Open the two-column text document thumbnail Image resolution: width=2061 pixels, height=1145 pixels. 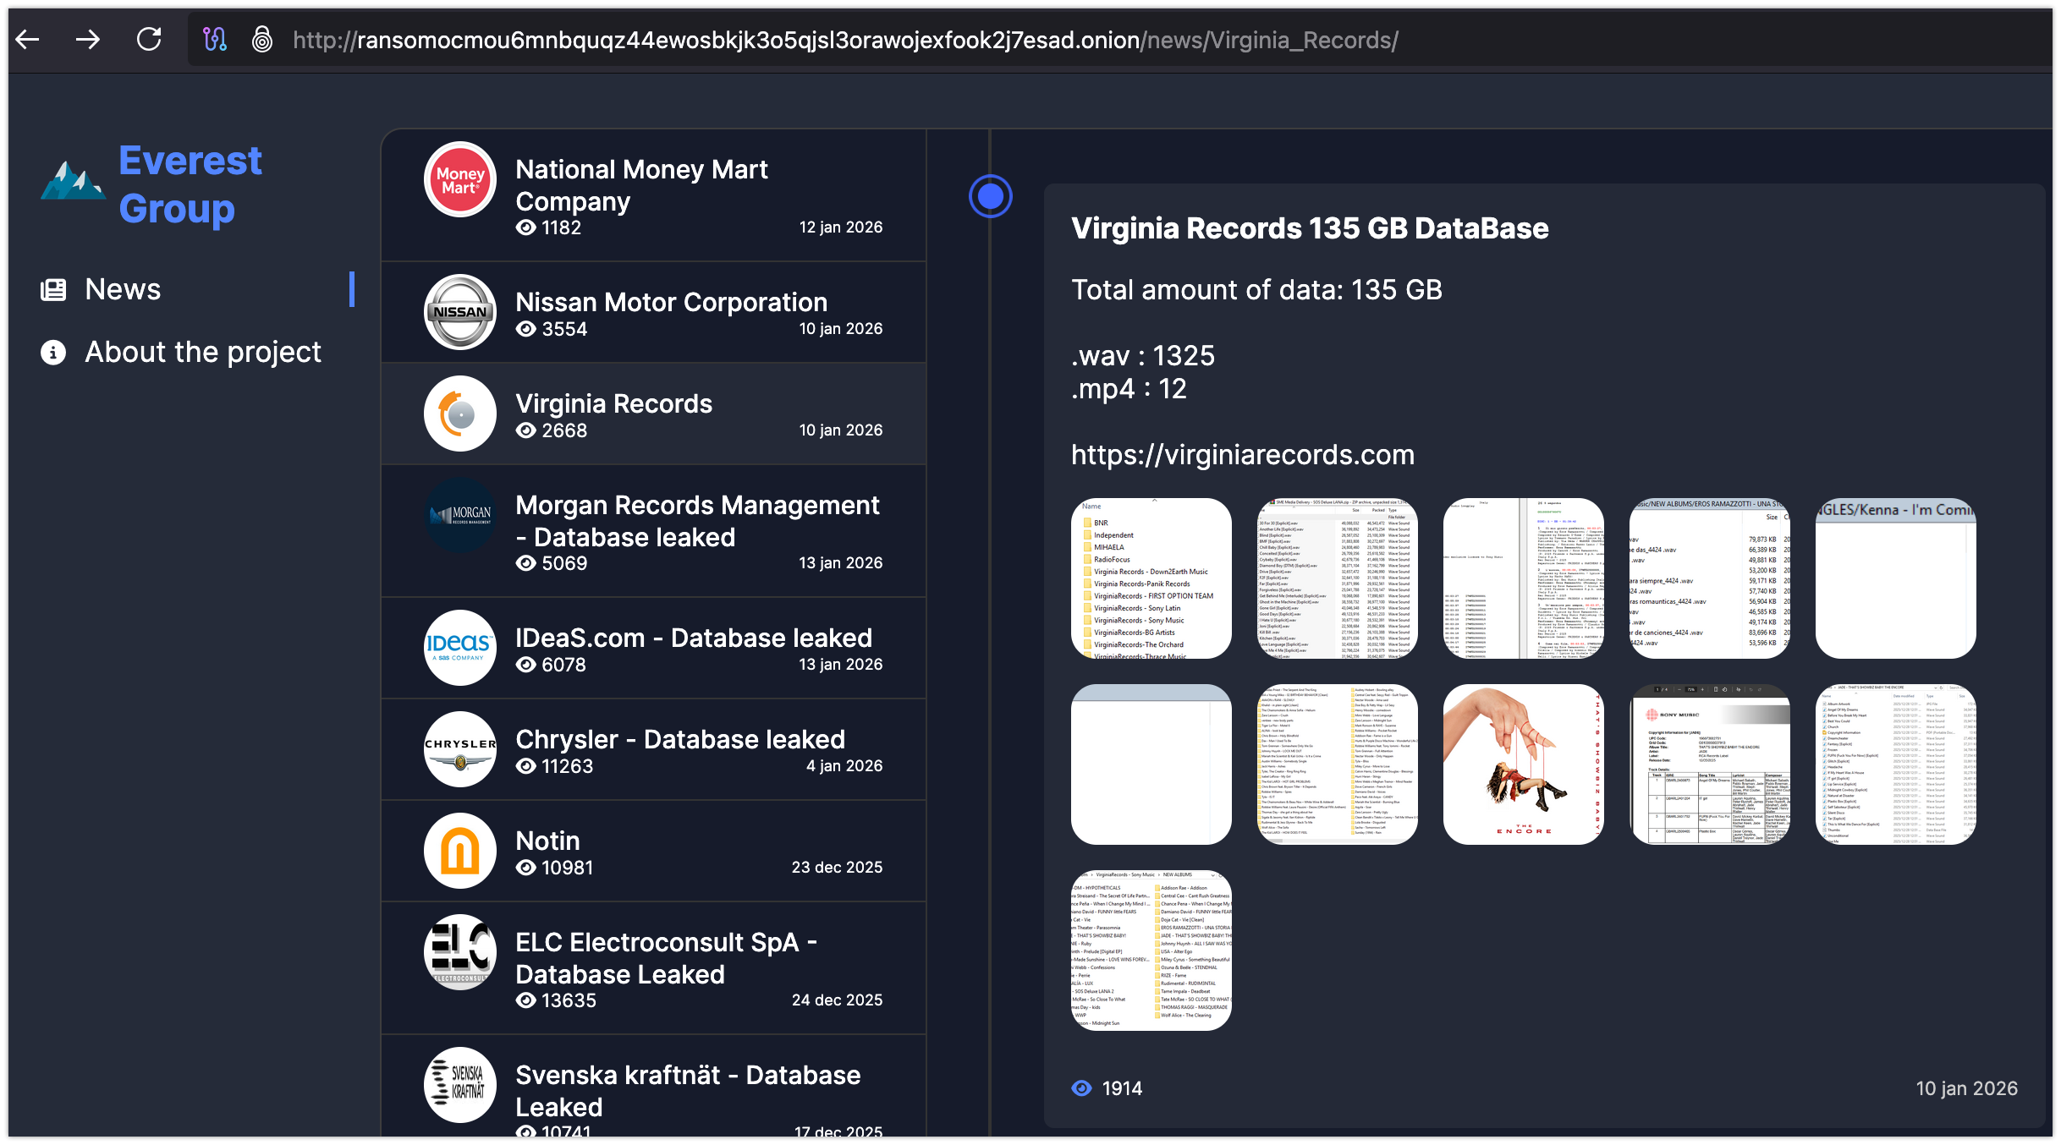click(1524, 578)
